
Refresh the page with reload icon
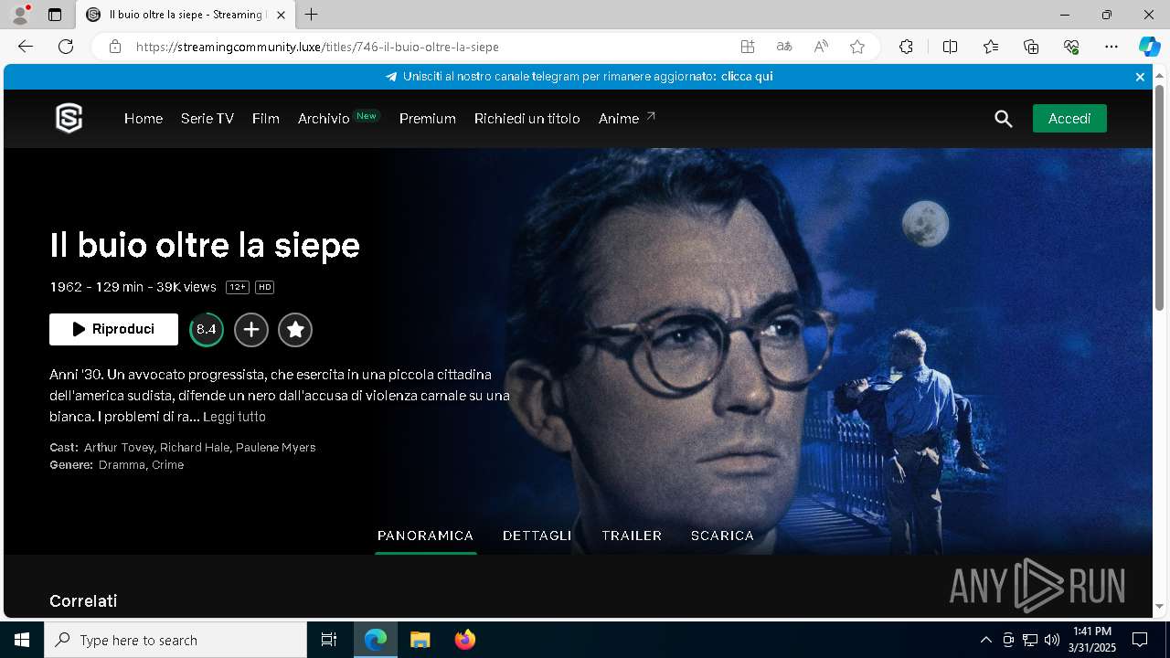(x=66, y=47)
